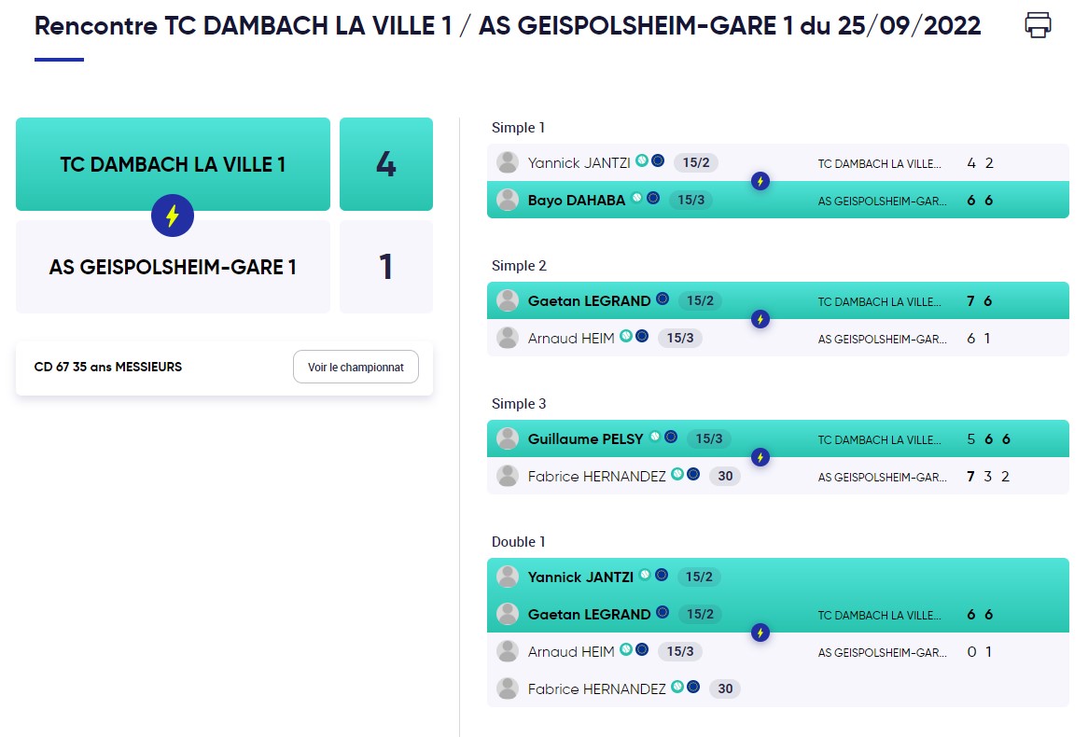Viewport: 1088px width, 737px height.
Task: Click the tennis ball icon next to Arnaud HEIM in Simple 2
Action: click(626, 337)
